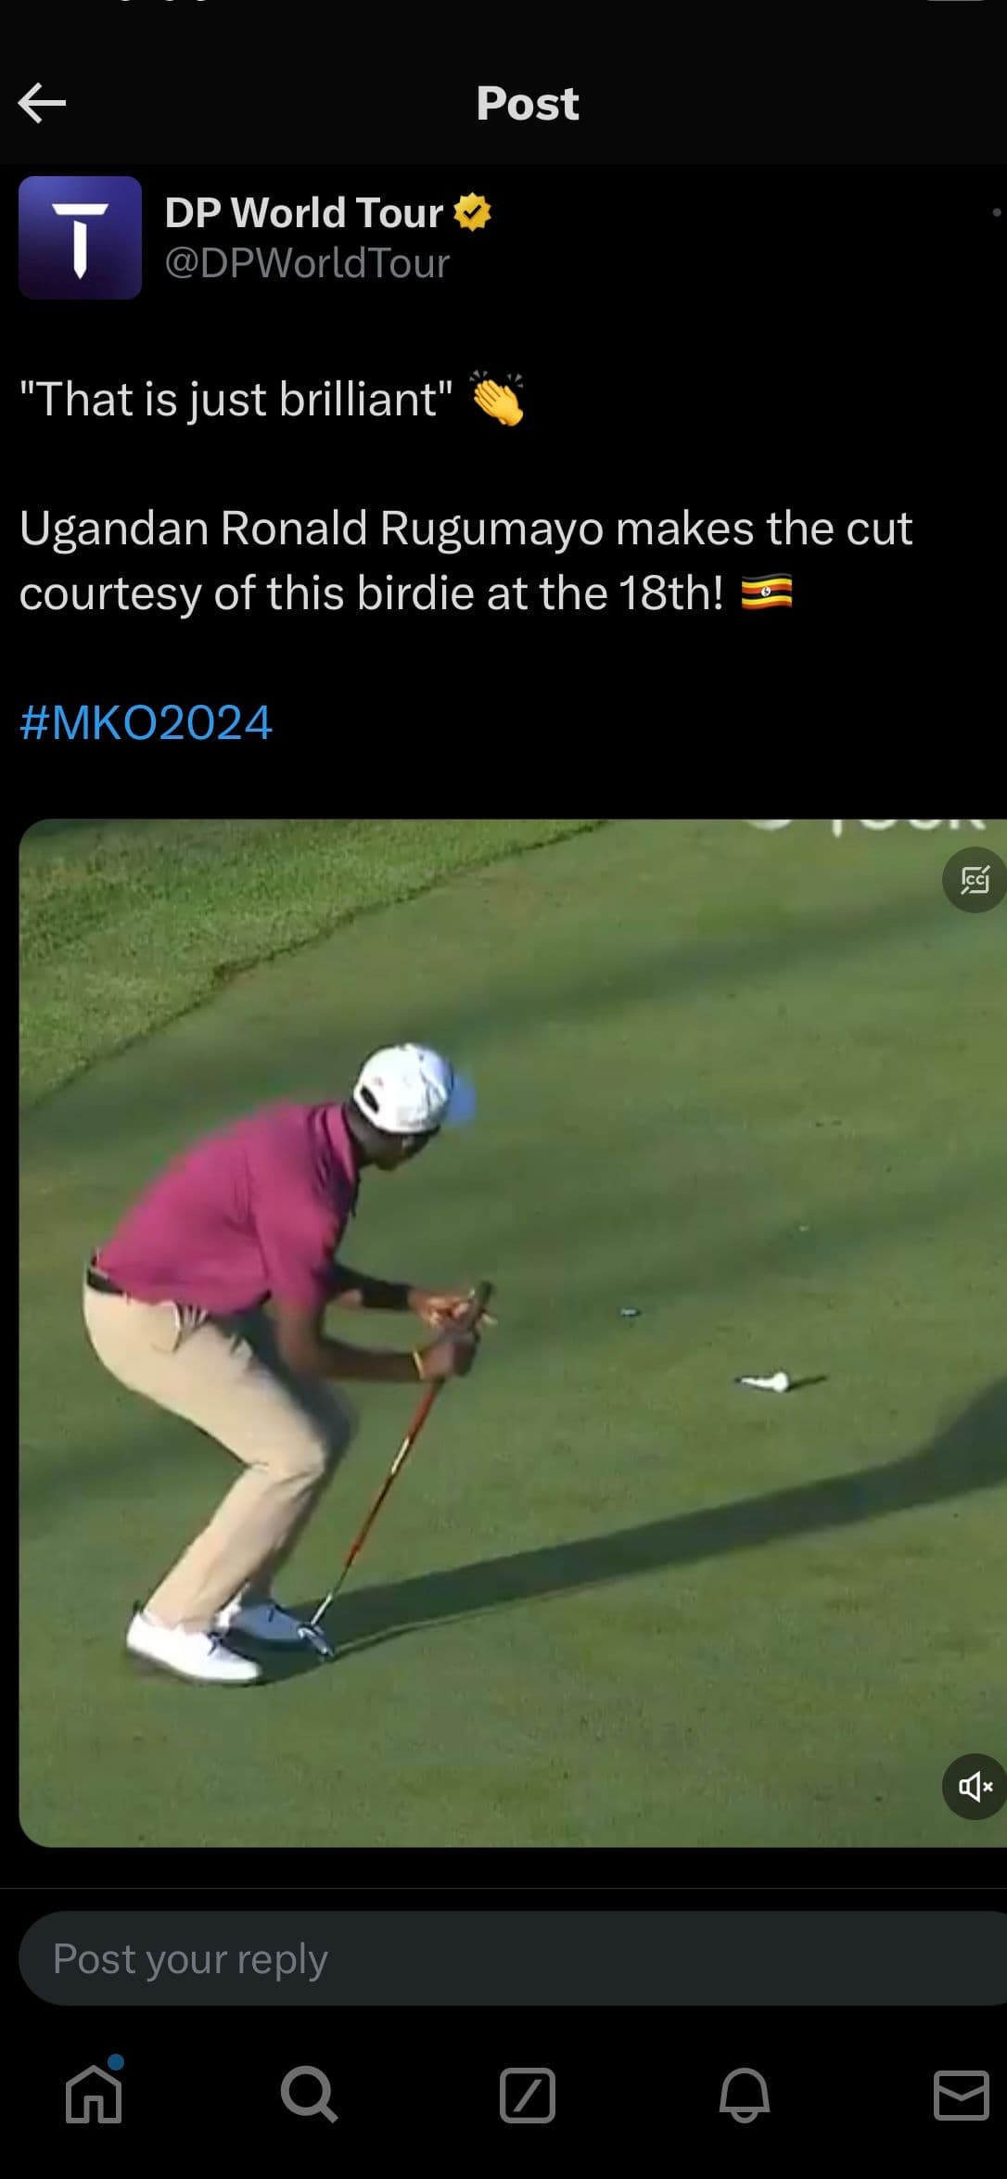1007x2179 pixels.
Task: Tap the "Ugandan Ronald Rugumayo" post text
Action: click(312, 529)
